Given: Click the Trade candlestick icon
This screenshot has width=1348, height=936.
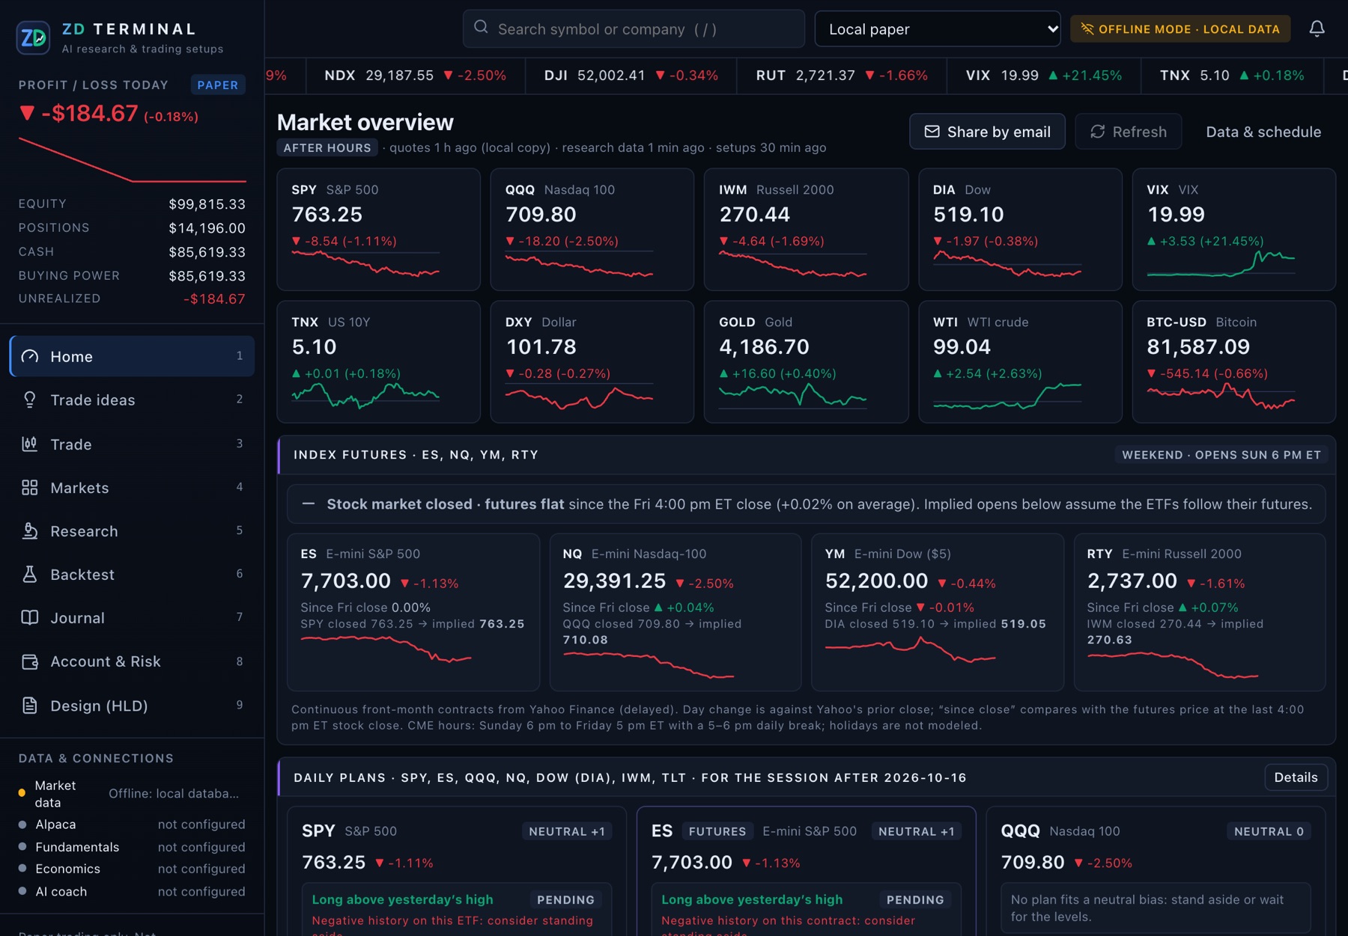Looking at the screenshot, I should click(30, 444).
